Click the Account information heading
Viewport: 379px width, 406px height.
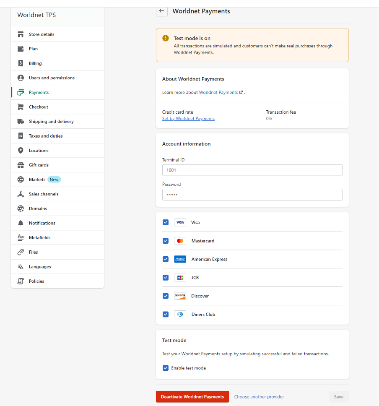[186, 144]
